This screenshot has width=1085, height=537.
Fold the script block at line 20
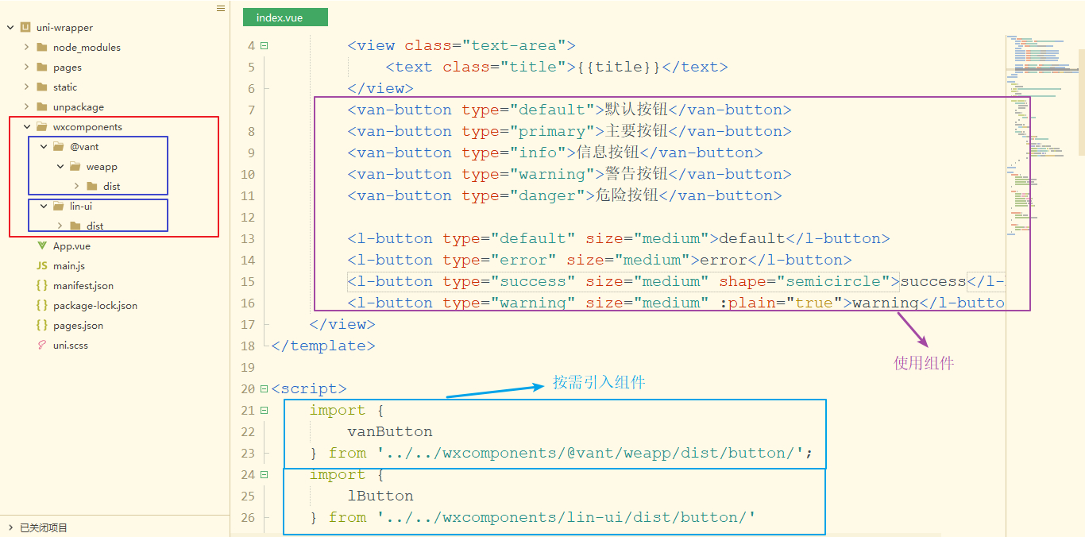pos(264,388)
